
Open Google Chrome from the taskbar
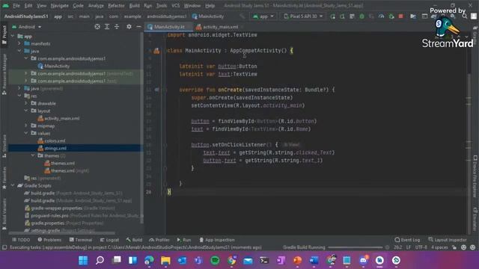231,260
